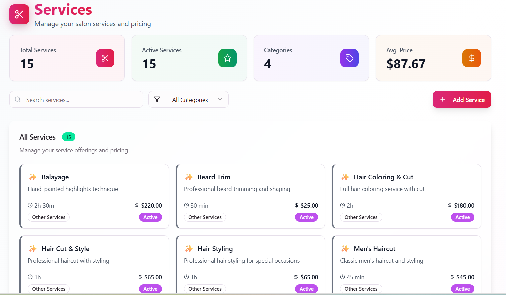Screen dimensions: 506x295
Task: Click the dollar icon in Avg. Price card
Action: coord(472,58)
